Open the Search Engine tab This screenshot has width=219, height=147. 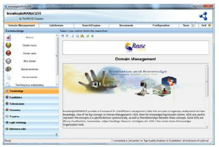(x=91, y=25)
